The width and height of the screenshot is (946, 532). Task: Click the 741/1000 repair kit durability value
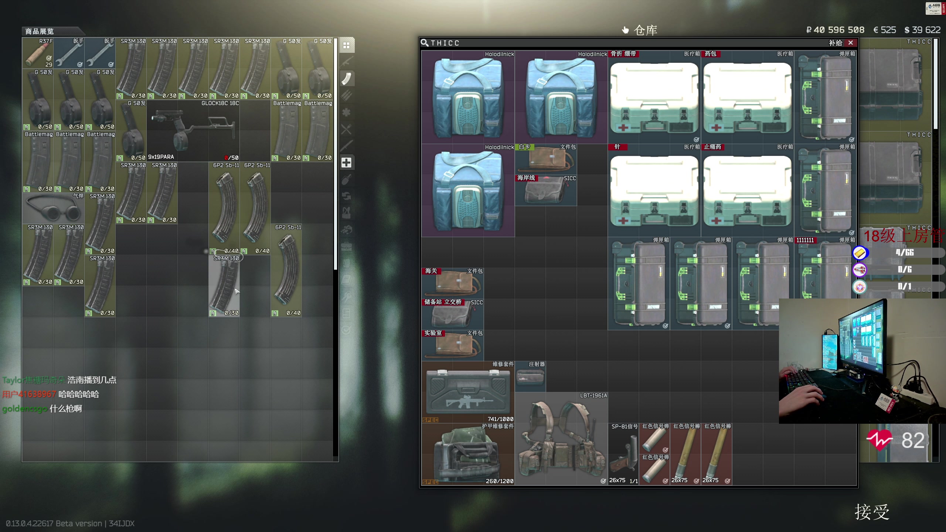click(500, 419)
